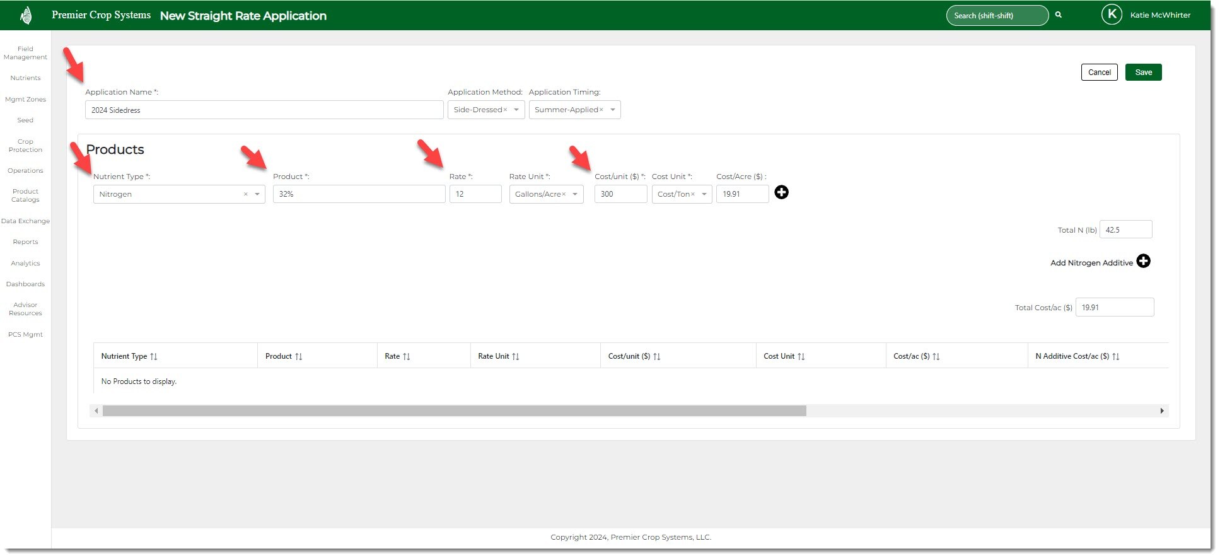The height and width of the screenshot is (558, 1220).
Task: Click the Application Name input field
Action: [x=264, y=110]
